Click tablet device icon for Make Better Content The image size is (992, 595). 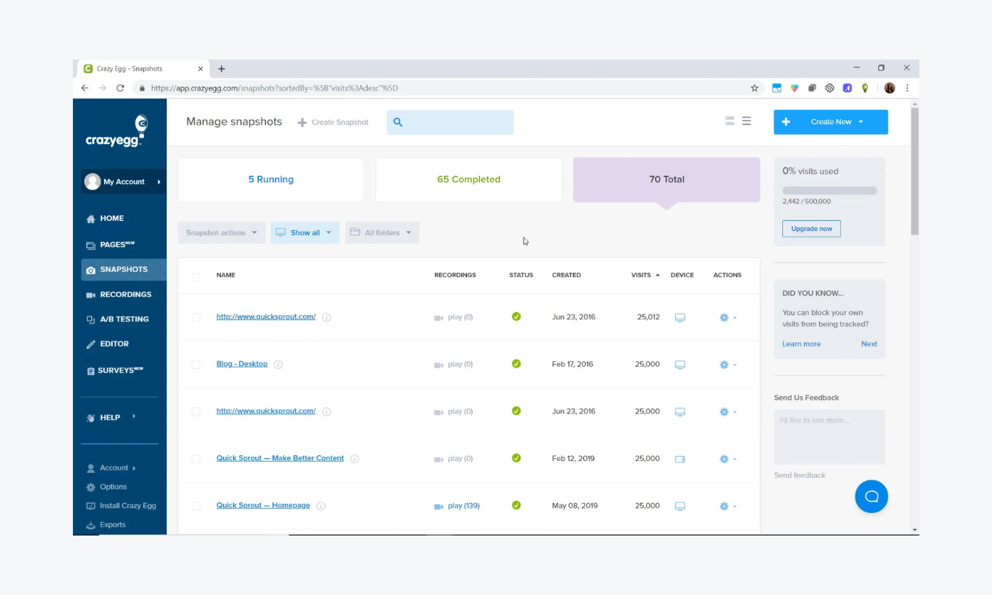pos(680,459)
